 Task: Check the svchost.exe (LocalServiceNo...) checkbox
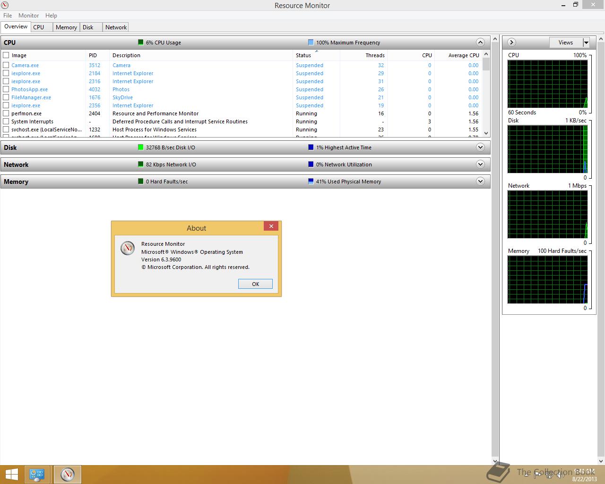[6, 130]
